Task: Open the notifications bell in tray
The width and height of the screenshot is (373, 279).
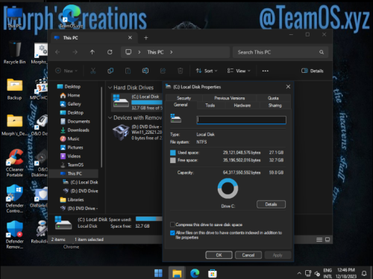Action: 364,273
